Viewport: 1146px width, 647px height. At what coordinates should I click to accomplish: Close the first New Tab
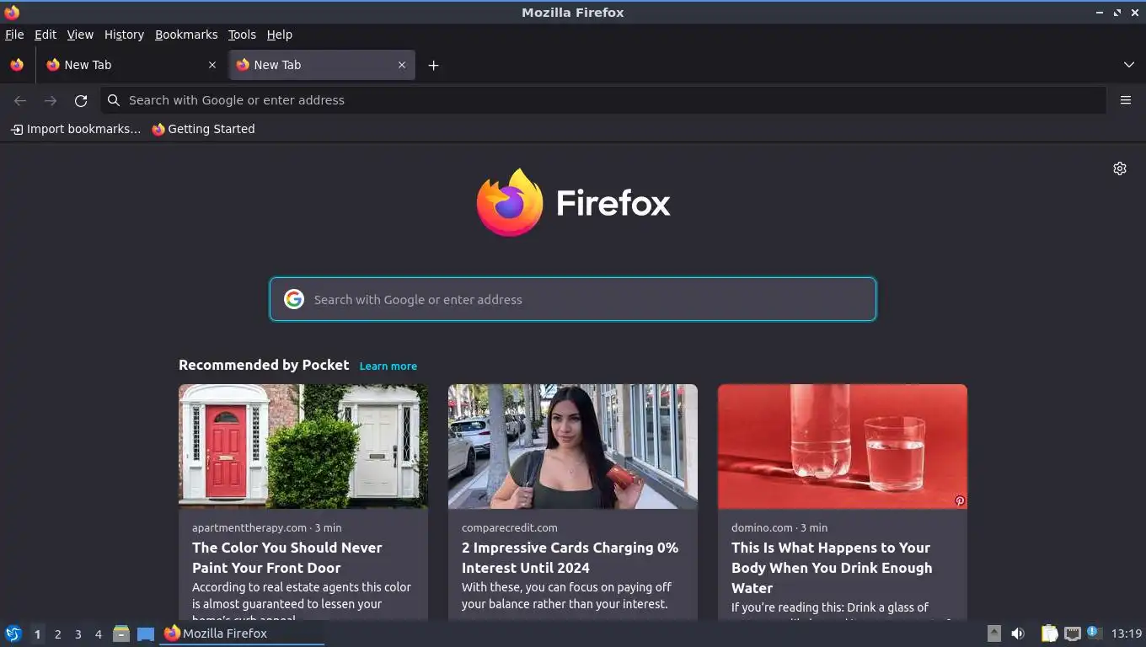pos(212,65)
